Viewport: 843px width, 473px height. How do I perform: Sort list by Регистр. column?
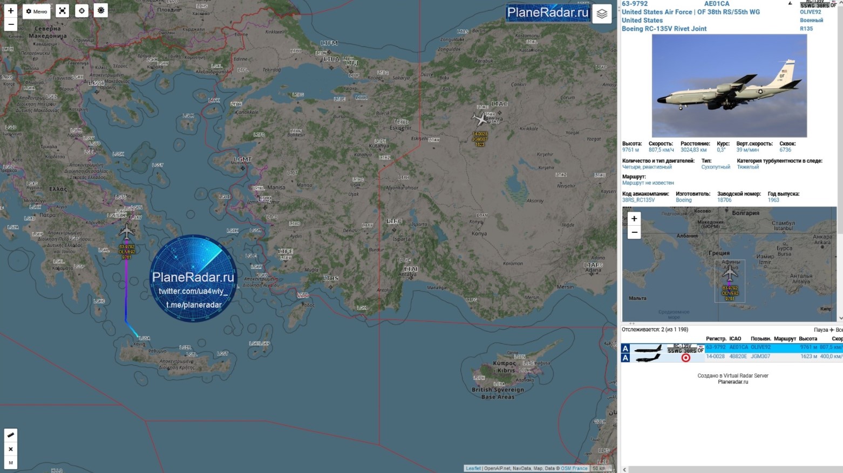(716, 339)
